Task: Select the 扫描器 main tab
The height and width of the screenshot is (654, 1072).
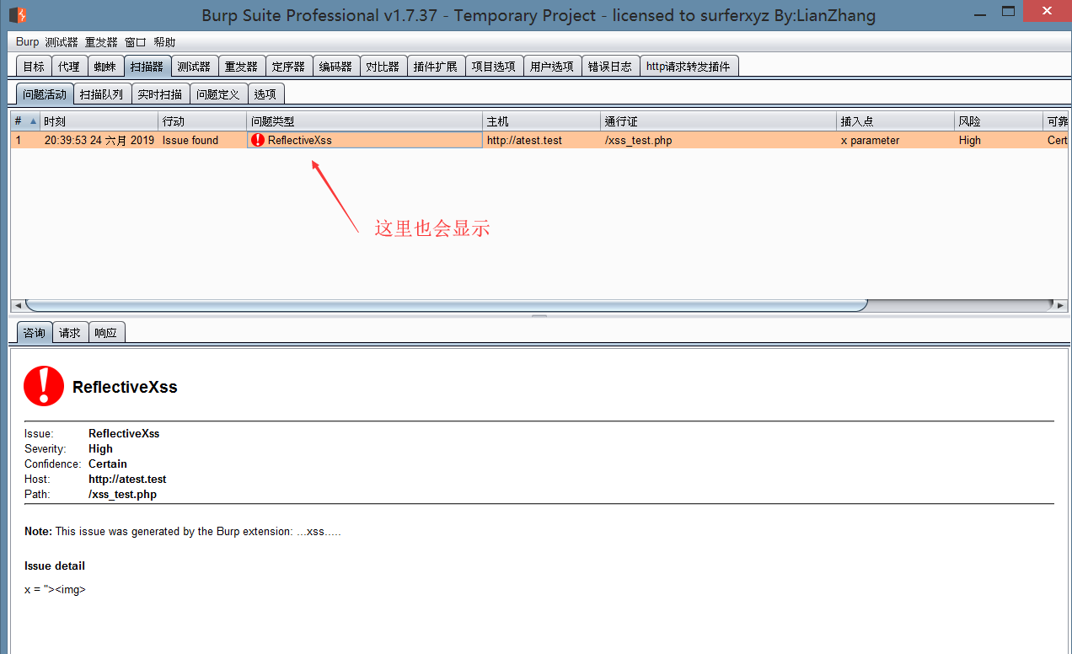Action: click(147, 67)
